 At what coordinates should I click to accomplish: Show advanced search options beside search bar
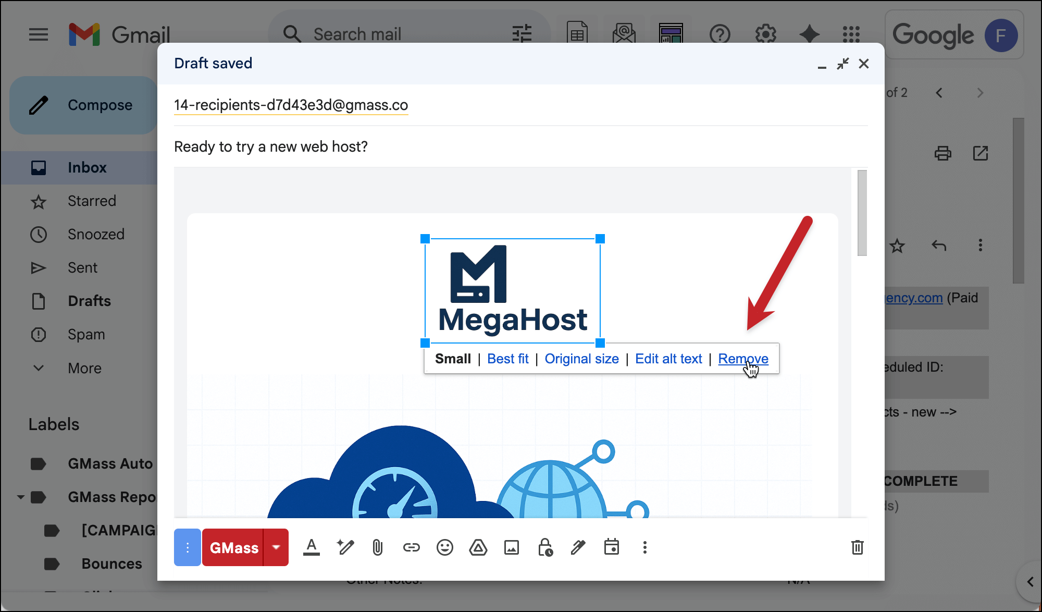522,33
